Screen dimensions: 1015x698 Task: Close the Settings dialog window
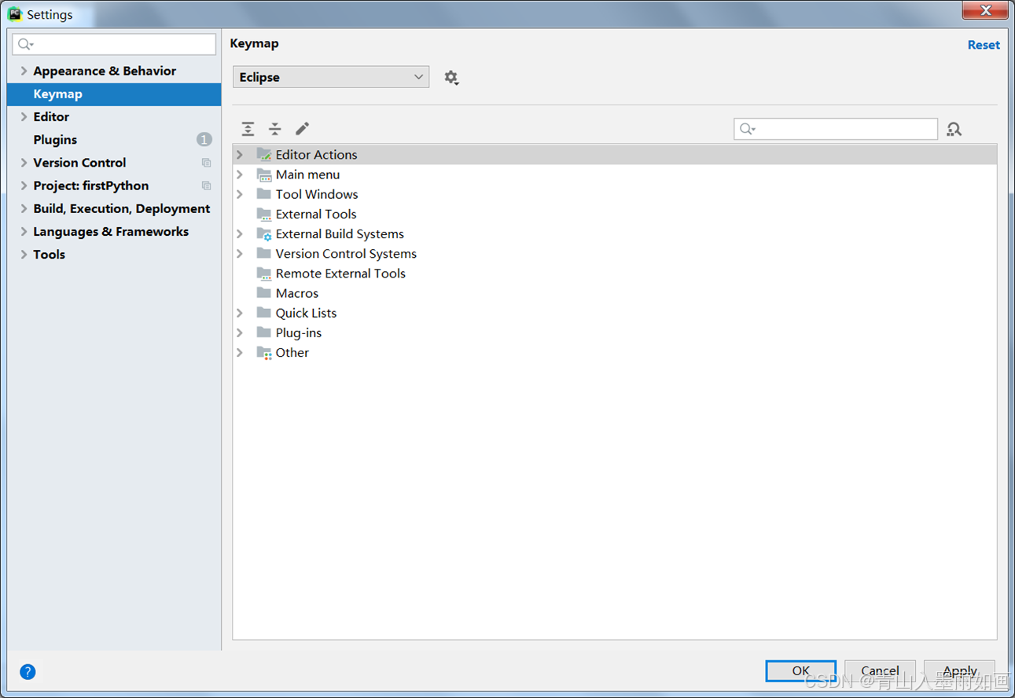[987, 9]
